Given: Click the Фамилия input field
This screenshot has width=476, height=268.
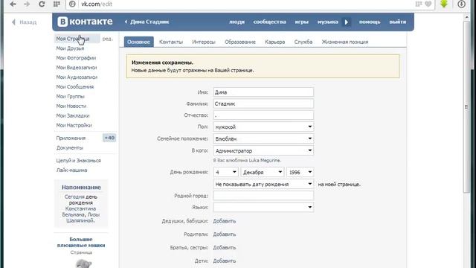Looking at the screenshot, I should point(263,103).
